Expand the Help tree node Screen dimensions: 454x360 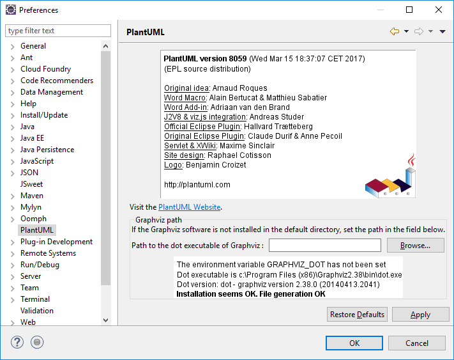12,104
